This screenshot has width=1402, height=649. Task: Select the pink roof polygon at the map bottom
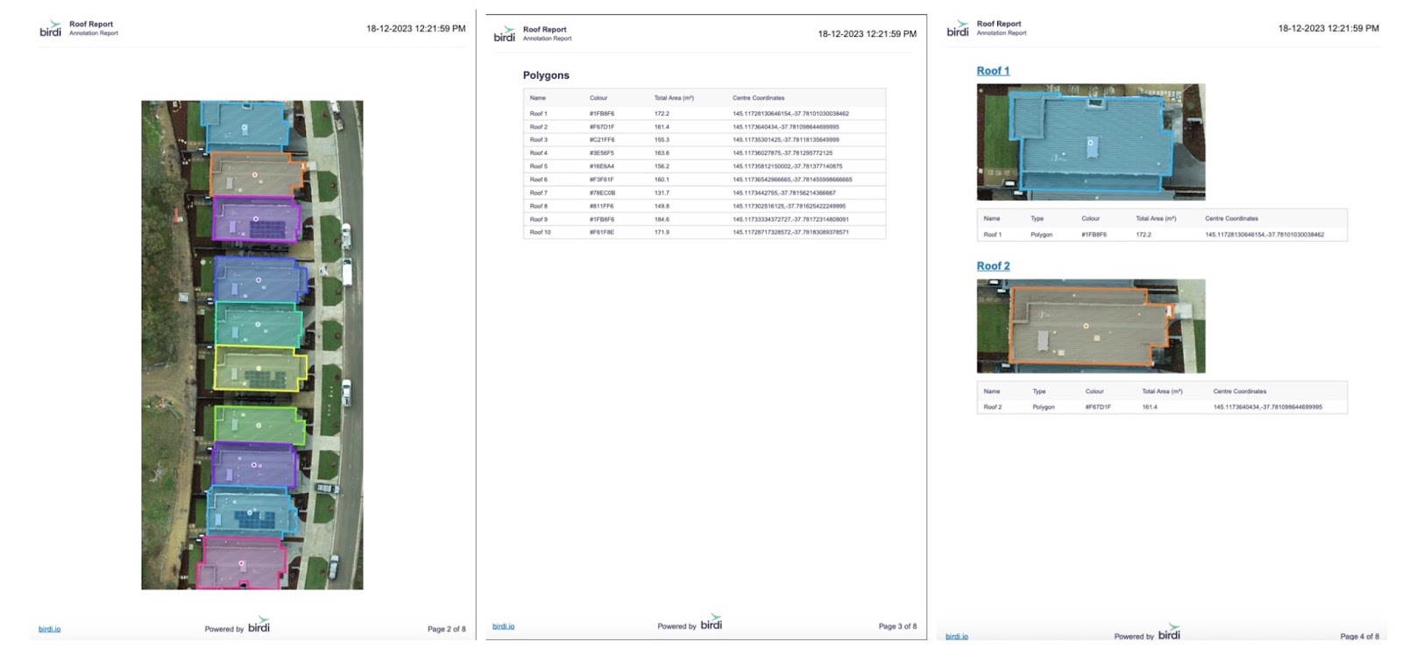[242, 563]
